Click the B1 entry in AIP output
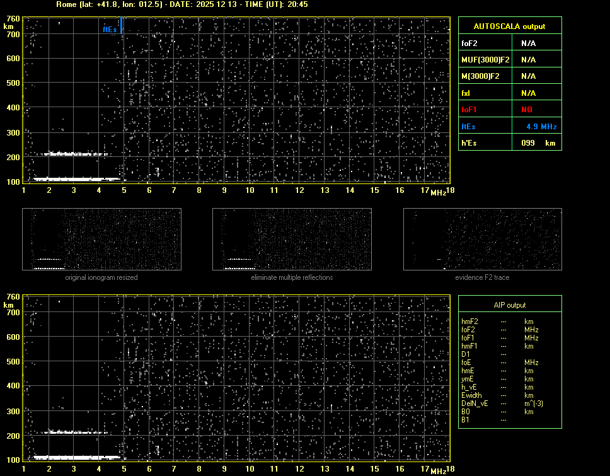Screen dimensions: 610x476 point(466,420)
